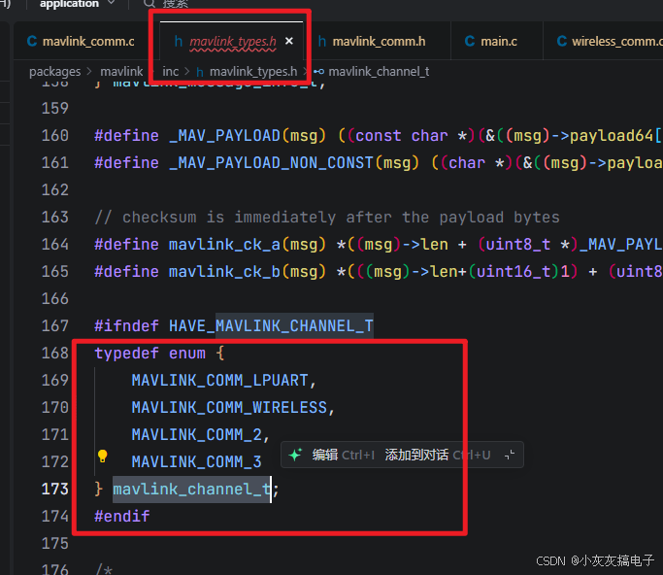Click the h file icon on mavlink_comm.h tab
The height and width of the screenshot is (575, 663).
pyautogui.click(x=321, y=42)
